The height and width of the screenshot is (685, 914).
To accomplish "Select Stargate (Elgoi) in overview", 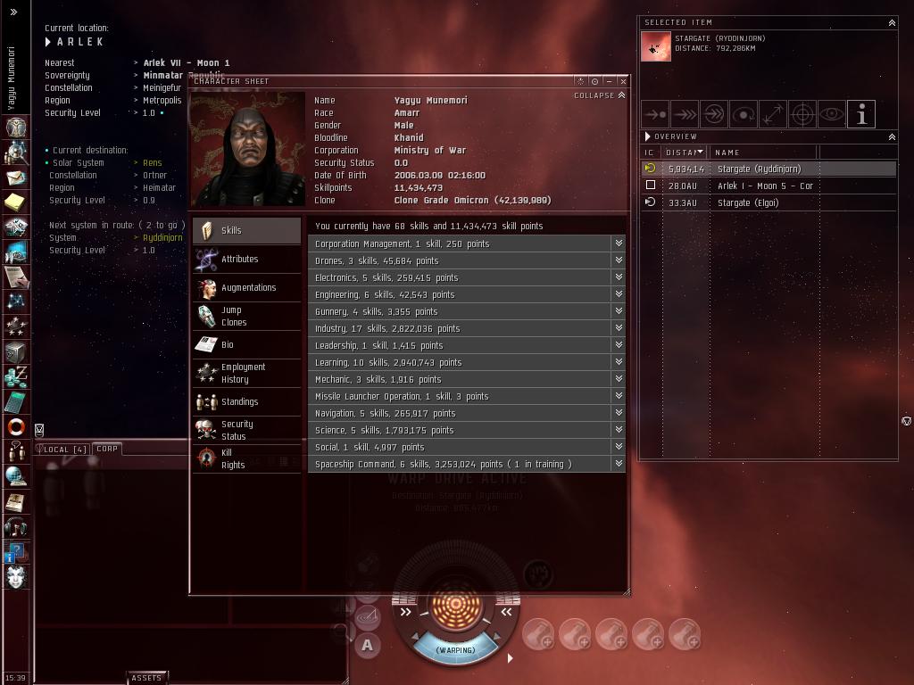I will [x=769, y=202].
